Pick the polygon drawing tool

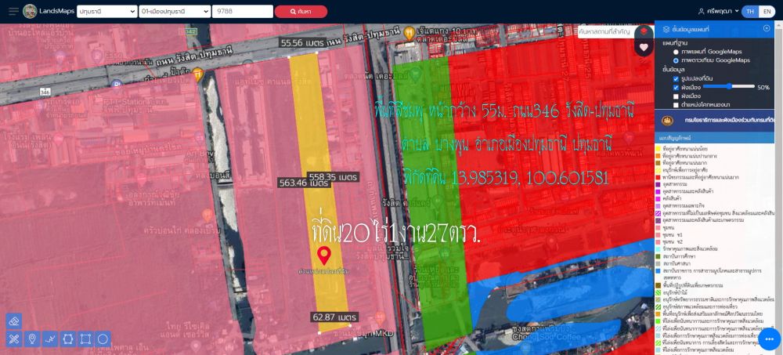tap(68, 339)
